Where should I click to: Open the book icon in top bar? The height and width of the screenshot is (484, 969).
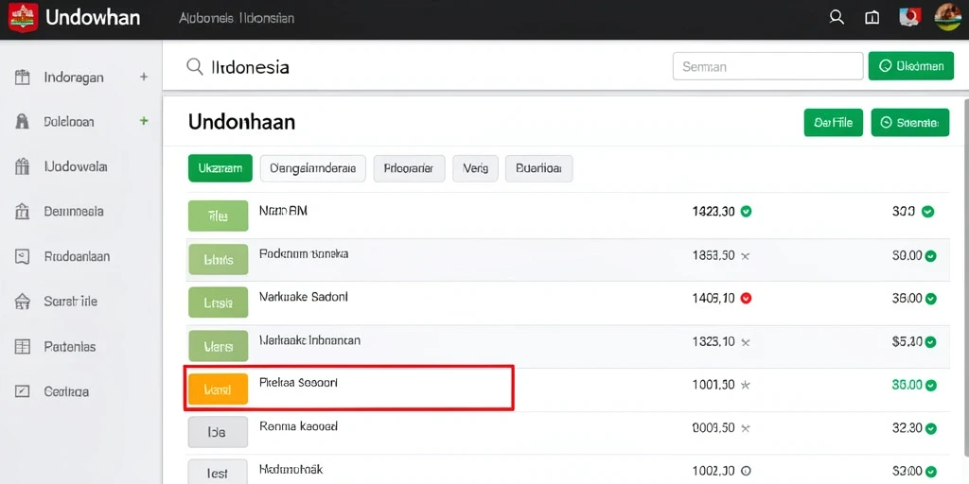(872, 18)
